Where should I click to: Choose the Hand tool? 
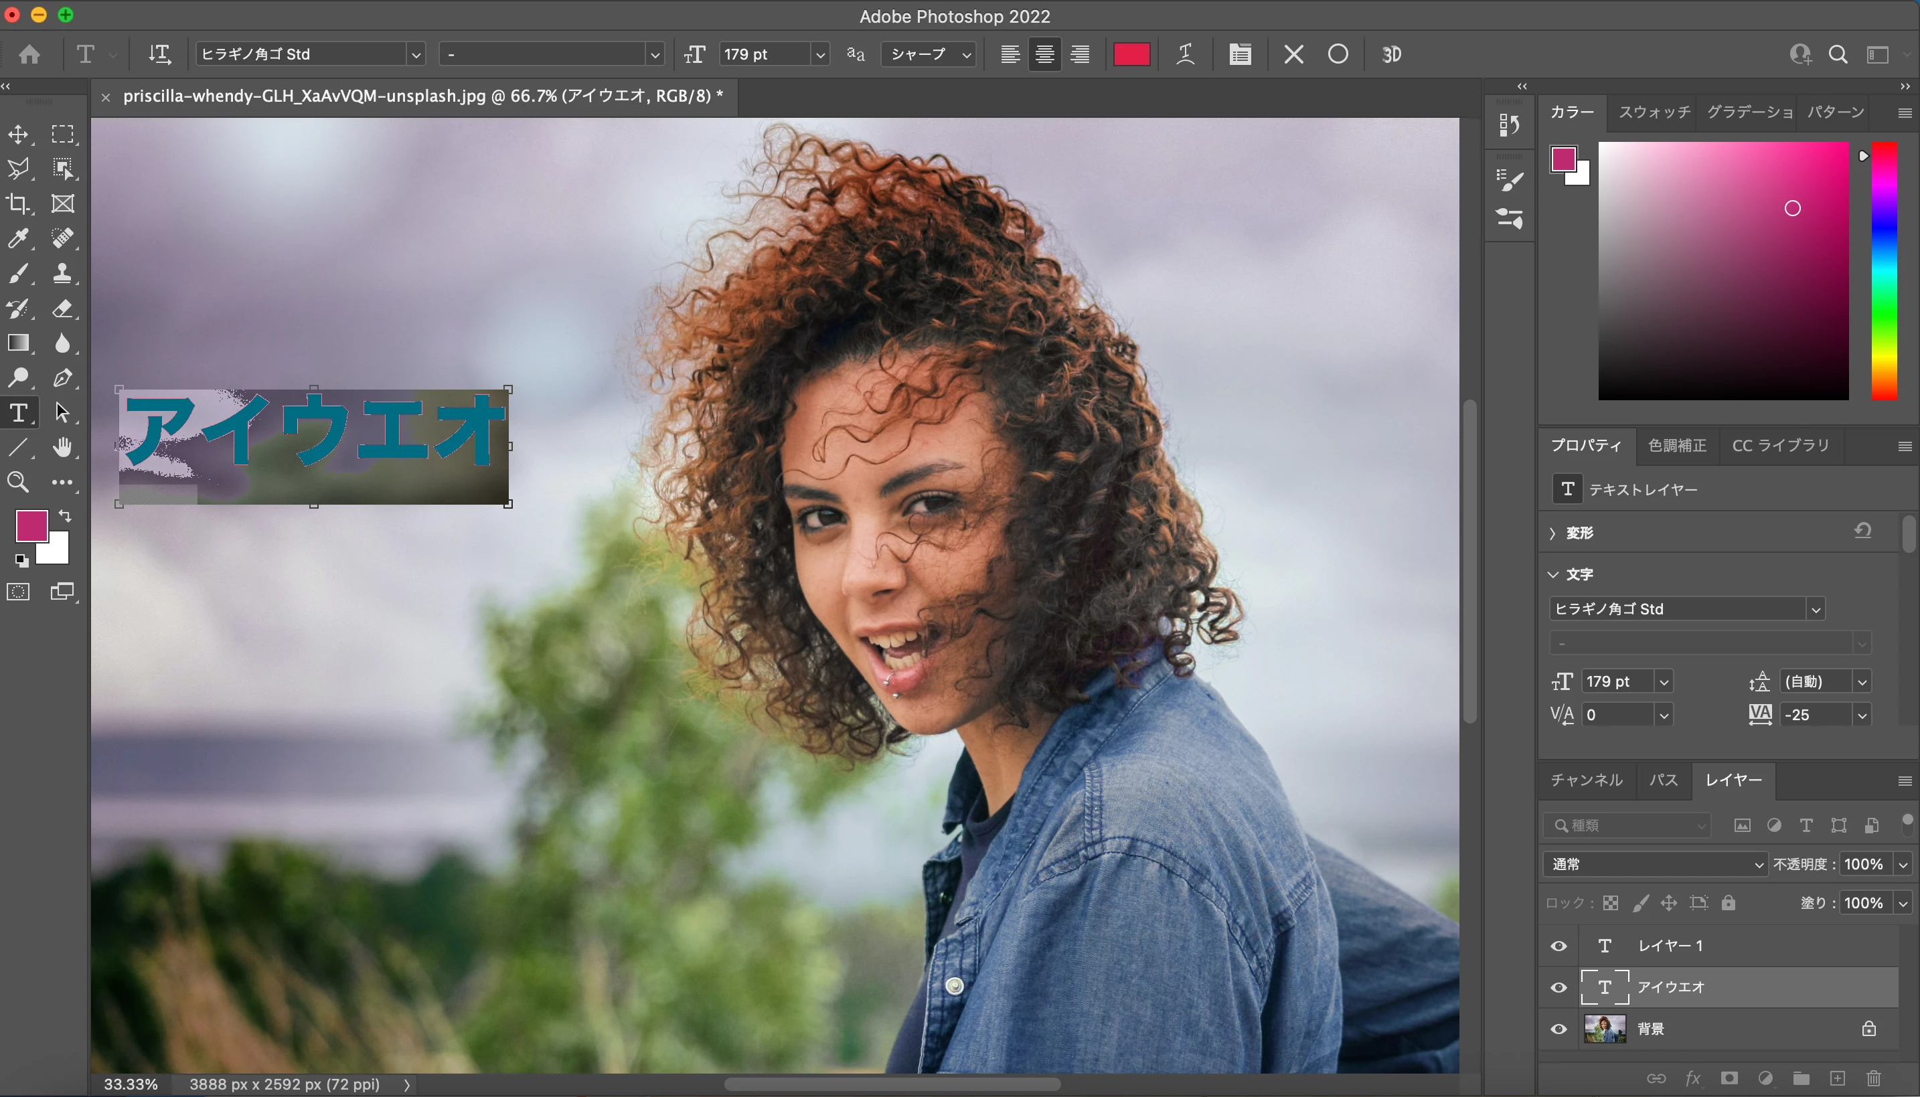62,448
